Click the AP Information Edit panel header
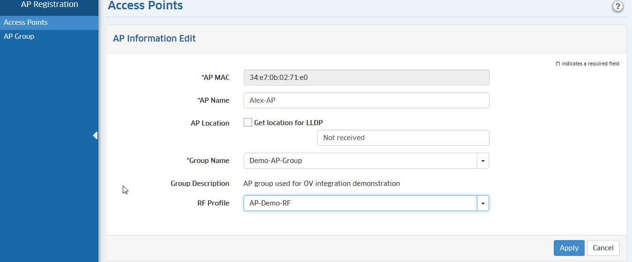The width and height of the screenshot is (632, 262). coord(155,39)
